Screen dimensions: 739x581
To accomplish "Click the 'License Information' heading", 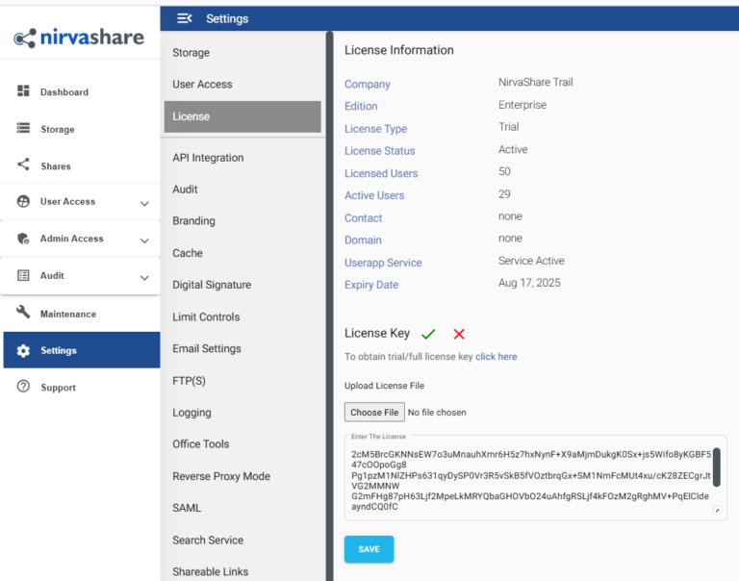I will [399, 50].
